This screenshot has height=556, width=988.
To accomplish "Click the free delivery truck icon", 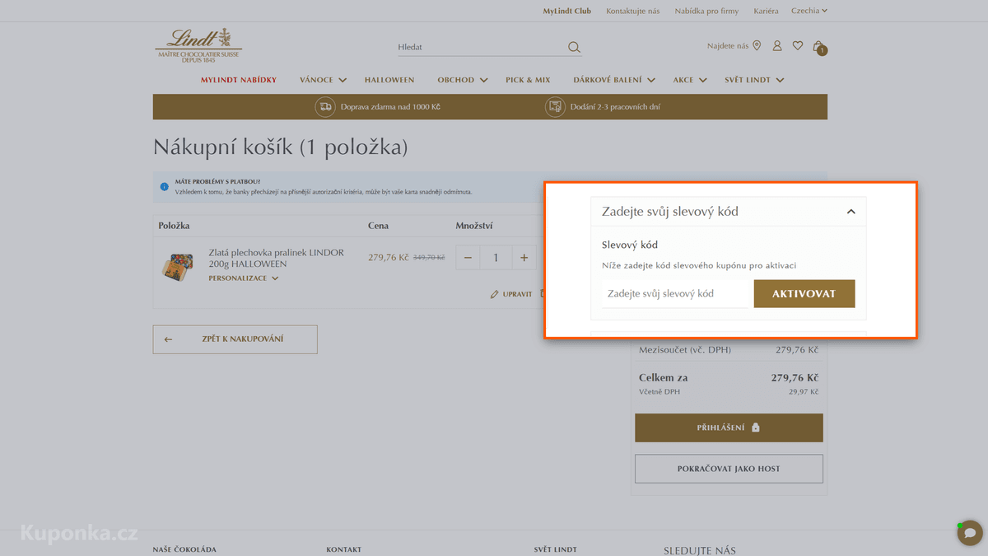I will [326, 106].
